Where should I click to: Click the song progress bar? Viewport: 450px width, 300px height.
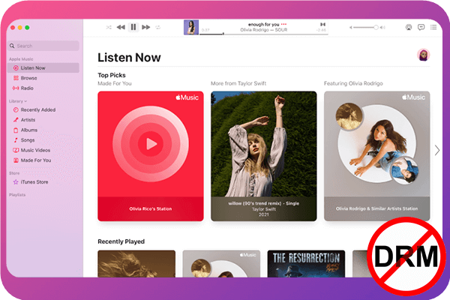pos(263,34)
